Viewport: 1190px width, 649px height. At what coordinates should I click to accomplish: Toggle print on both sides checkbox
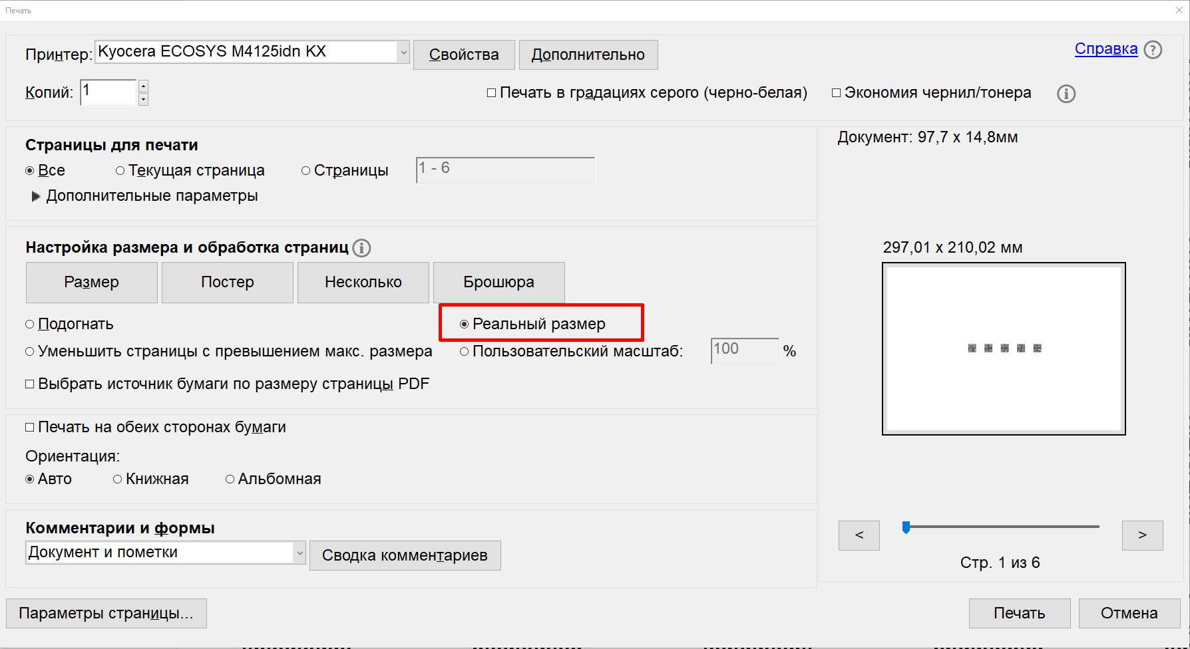(x=30, y=428)
